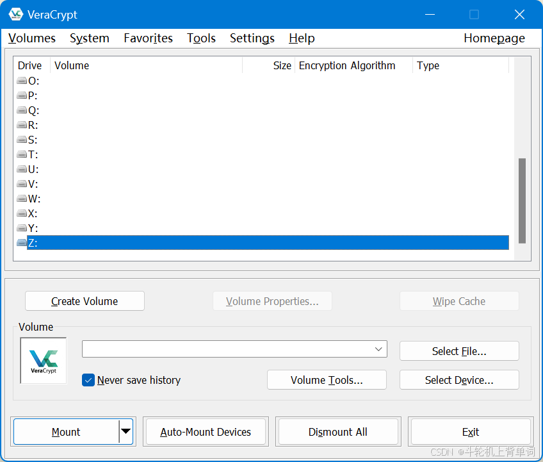Minimize the VeraCrypt window
This screenshot has height=462, width=543.
(x=430, y=15)
